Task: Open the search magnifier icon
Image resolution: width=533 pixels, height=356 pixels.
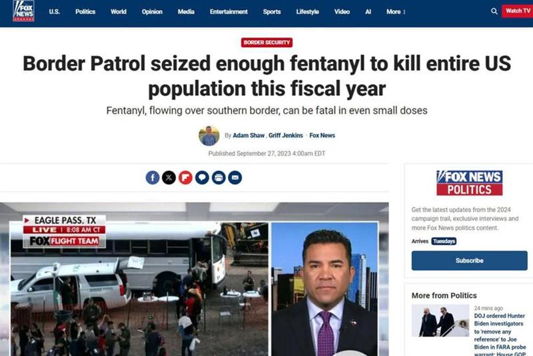Action: click(x=494, y=11)
